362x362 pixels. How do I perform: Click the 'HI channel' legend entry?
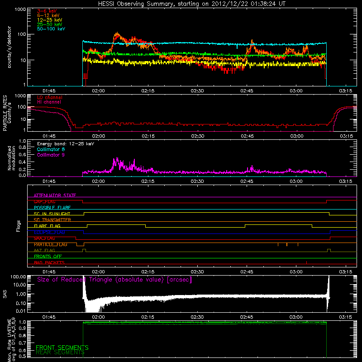pyautogui.click(x=49, y=102)
